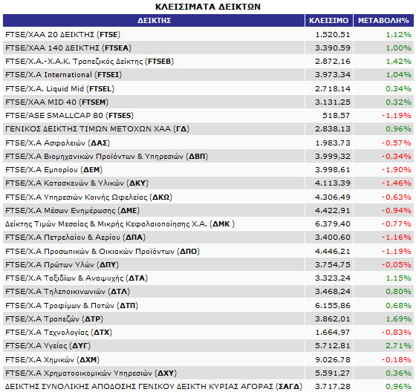Click the ΜΕΤΑΒΟΛΗ% column header
Image resolution: width=416 pixels, height=392 pixels.
point(383,21)
